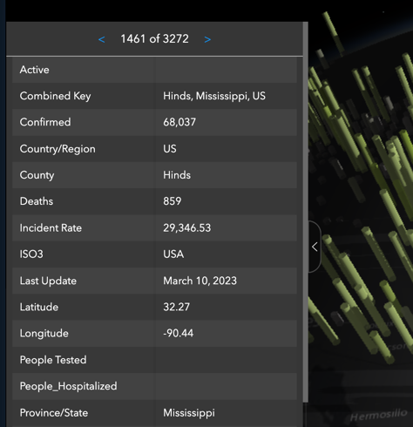Click the panel vertical scrollbar
Viewport: 413px width, 427px height.
point(305,212)
